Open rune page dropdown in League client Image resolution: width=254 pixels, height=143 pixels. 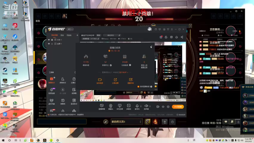[126, 122]
